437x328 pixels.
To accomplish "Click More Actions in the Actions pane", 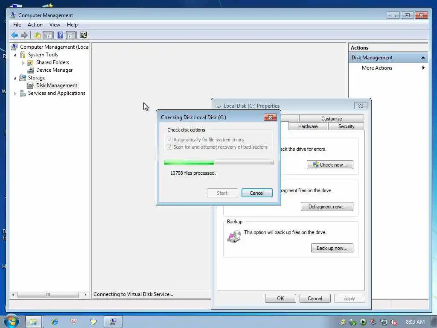I will (x=377, y=68).
